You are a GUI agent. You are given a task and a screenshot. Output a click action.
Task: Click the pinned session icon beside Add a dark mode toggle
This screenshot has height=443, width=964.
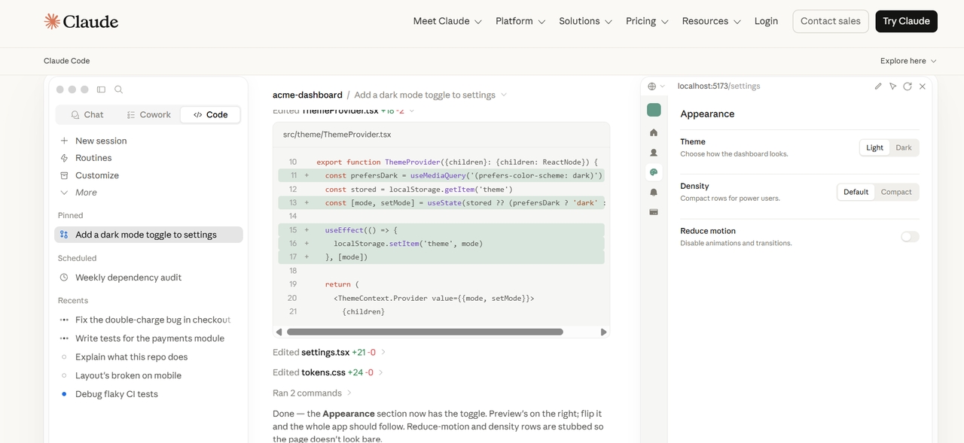[x=64, y=235]
